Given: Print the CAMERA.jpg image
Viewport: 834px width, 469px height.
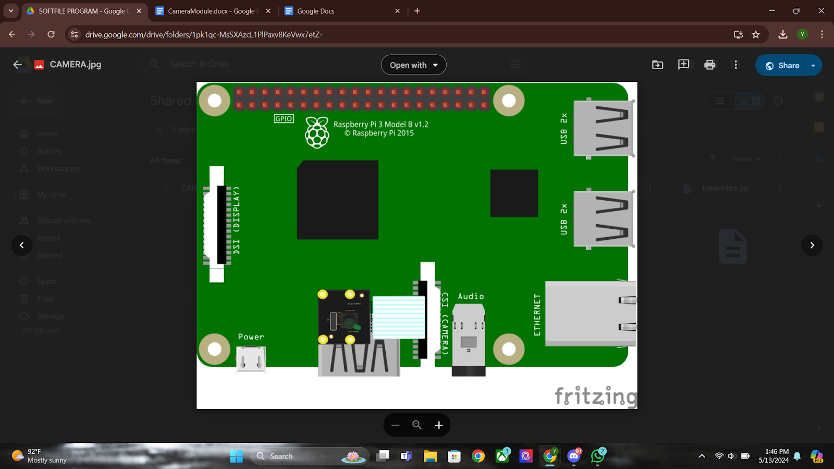Looking at the screenshot, I should [x=709, y=65].
